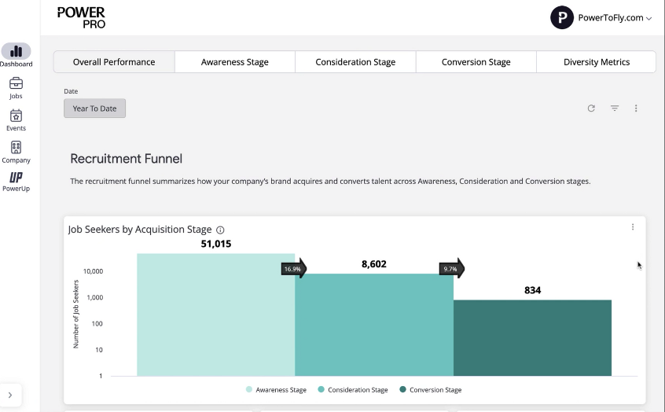
Task: Open the Year To Date dropdown
Action: coord(94,109)
